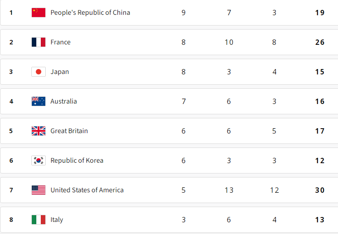Click the United States of America flag
This screenshot has height=234, width=338.
coord(39,190)
